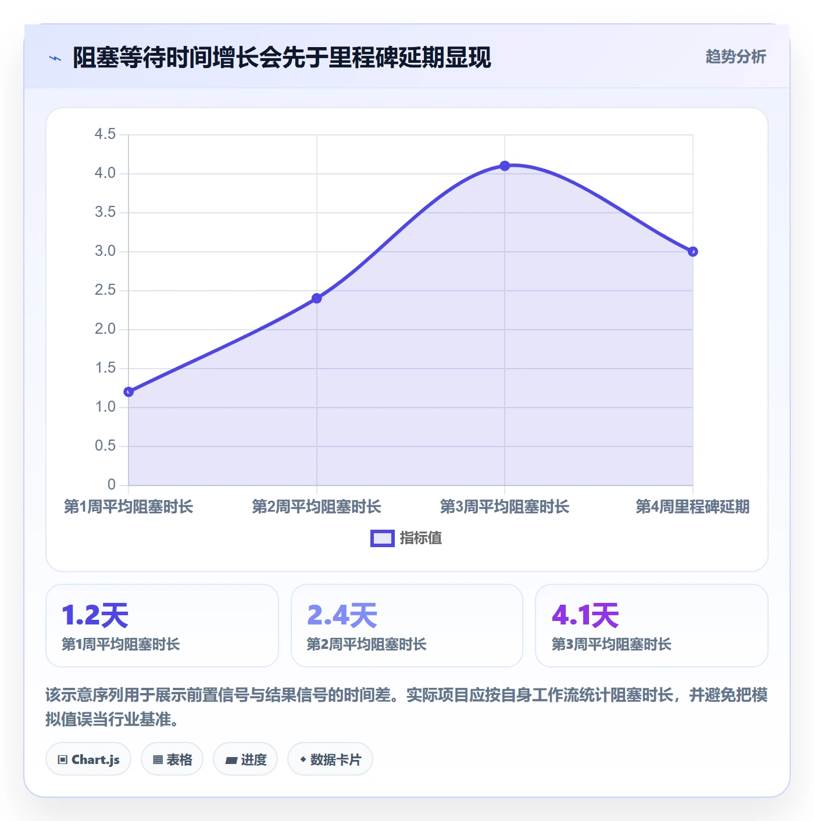Click the 0.5 y-axis tick label
The image size is (814, 821).
(x=105, y=446)
